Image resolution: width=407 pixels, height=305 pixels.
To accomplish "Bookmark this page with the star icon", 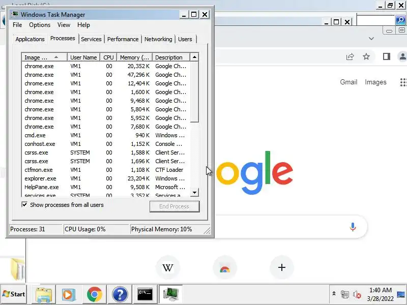I will tap(366, 56).
